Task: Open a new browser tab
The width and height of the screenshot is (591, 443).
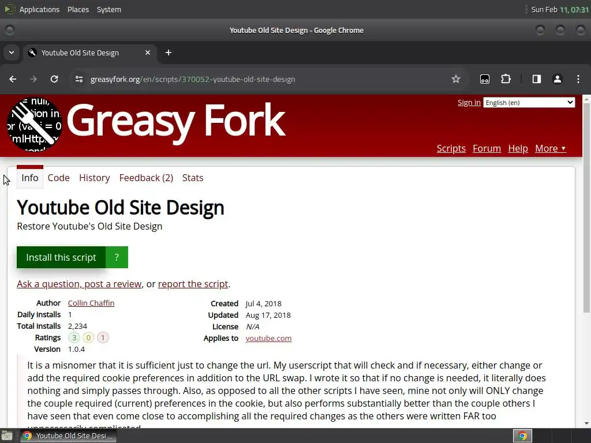Action: pos(169,52)
